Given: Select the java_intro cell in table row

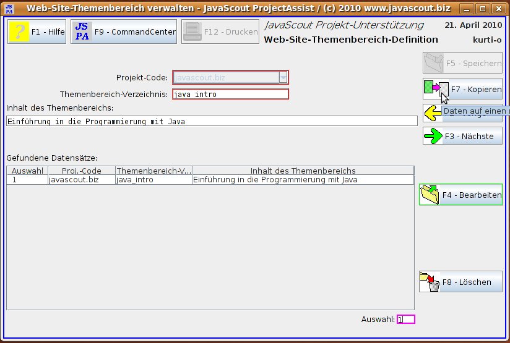Looking at the screenshot, I should tap(153, 180).
